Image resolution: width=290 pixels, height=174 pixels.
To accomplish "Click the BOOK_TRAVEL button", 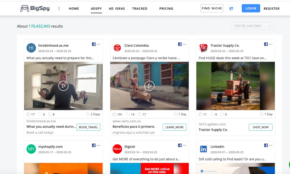I will (88, 127).
